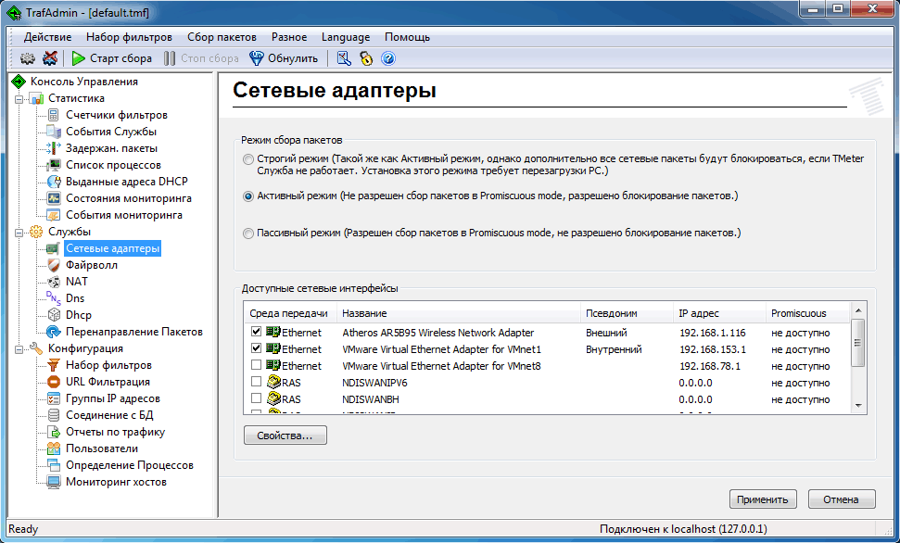Check the NDISWANIPV6 RAS checkbox
This screenshot has height=543, width=900.
coord(256,381)
